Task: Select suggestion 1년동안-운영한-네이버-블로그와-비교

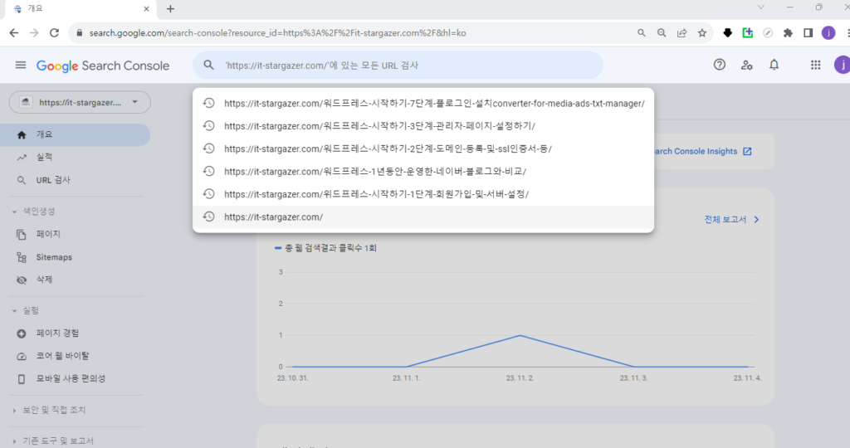Action: coord(423,171)
